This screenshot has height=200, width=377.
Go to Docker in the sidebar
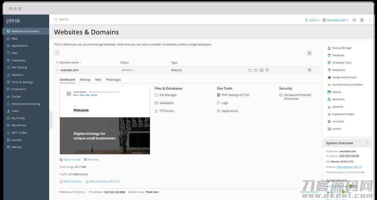(26, 97)
